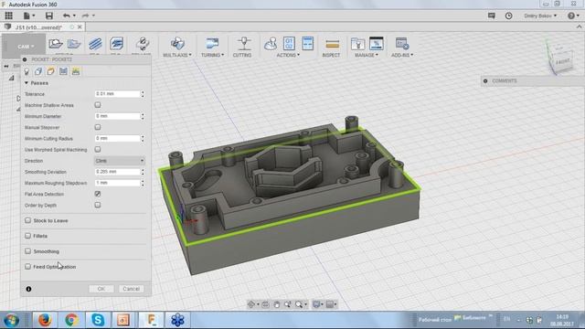Enable the Fillets checkbox
Image resolution: width=585 pixels, height=329 pixels.
tap(28, 236)
